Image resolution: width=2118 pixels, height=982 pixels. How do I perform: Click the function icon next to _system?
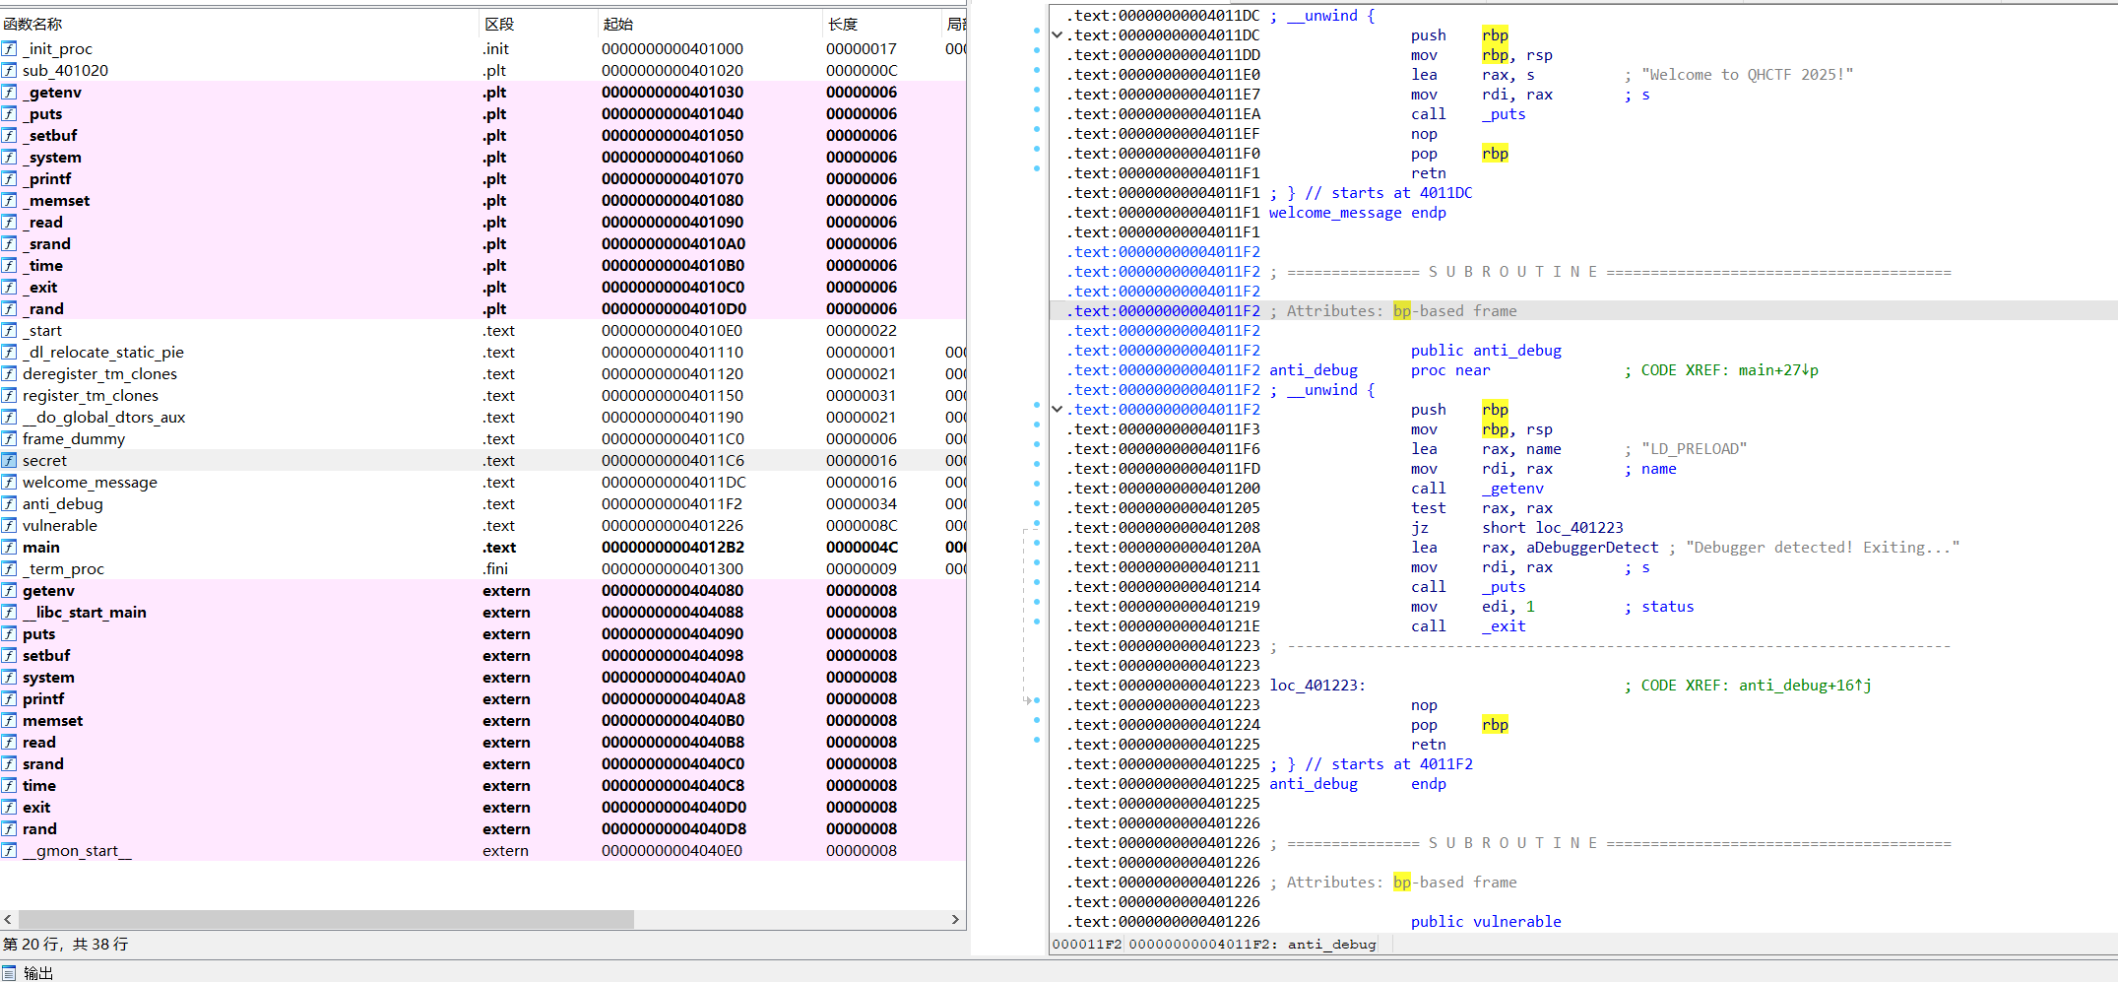(9, 157)
